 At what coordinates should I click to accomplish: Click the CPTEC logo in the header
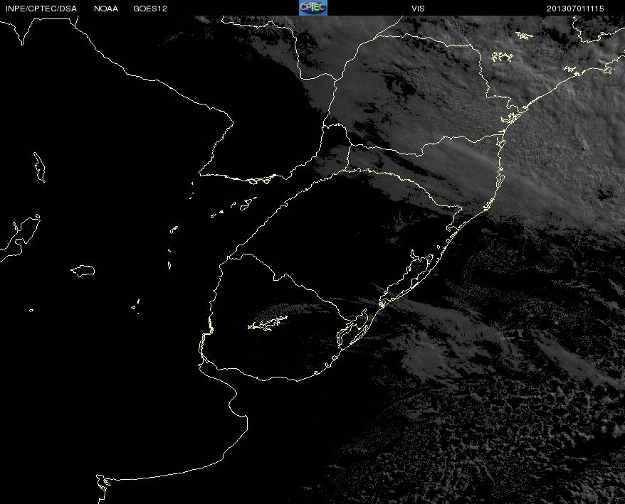(x=313, y=8)
